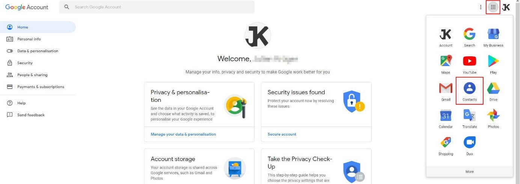Open Google Maps app icon
The width and height of the screenshot is (520, 184).
coord(446,63)
